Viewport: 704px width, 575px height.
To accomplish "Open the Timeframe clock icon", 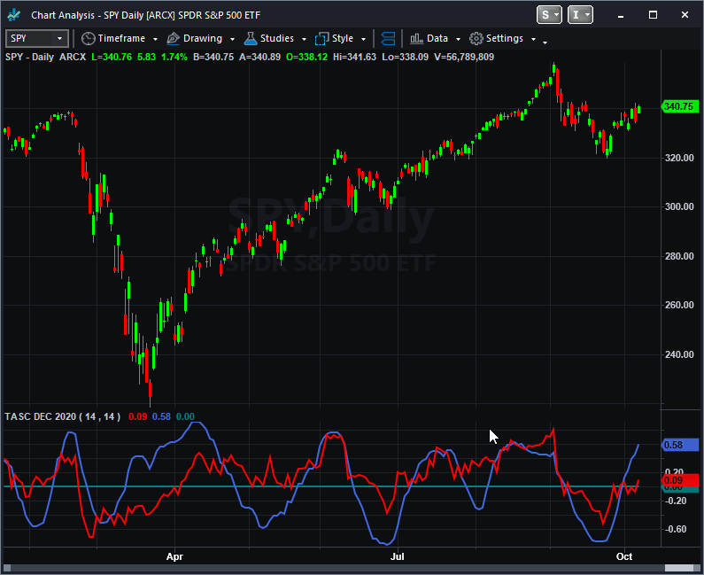I will click(x=88, y=39).
